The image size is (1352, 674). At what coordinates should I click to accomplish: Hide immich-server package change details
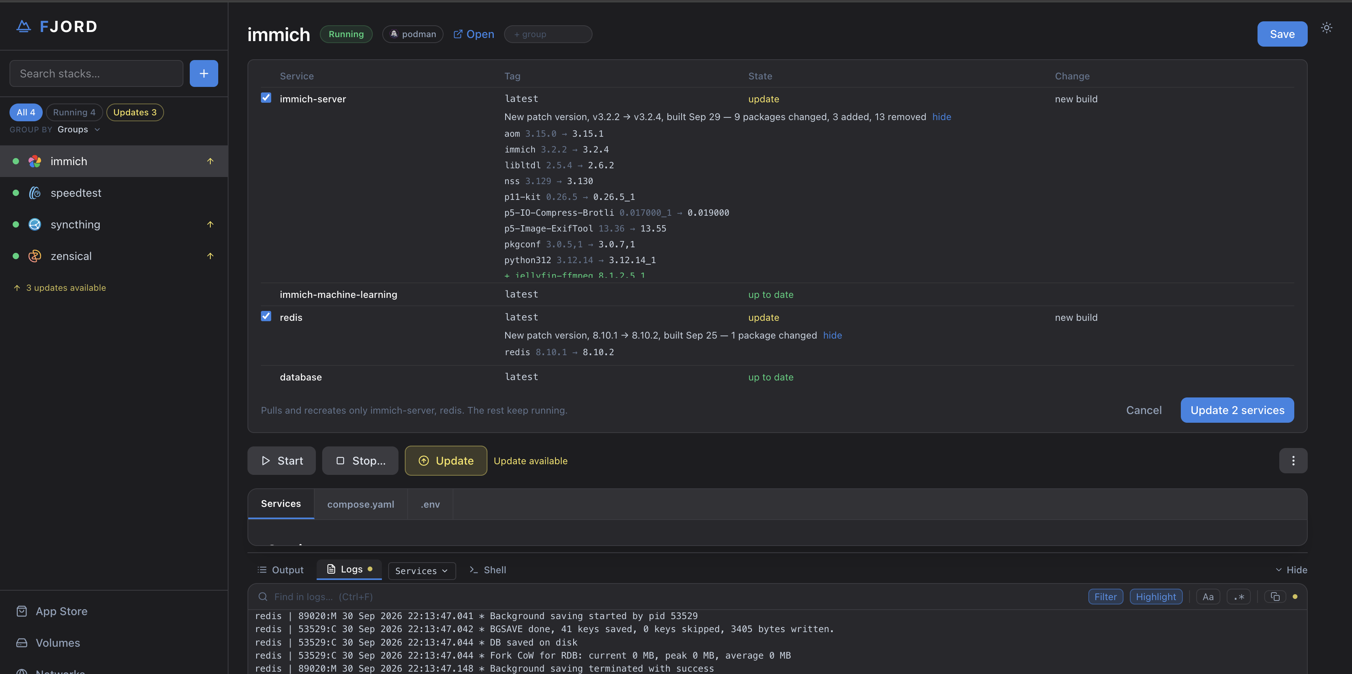[942, 117]
